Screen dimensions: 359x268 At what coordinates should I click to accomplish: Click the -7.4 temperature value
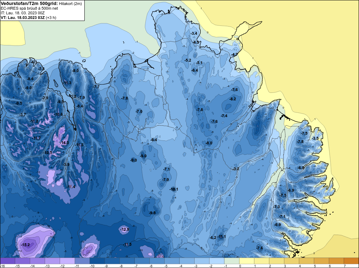[x=224, y=116]
